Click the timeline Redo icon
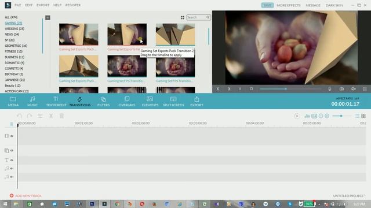The height and width of the screenshot is (208, 371). tap(30, 116)
